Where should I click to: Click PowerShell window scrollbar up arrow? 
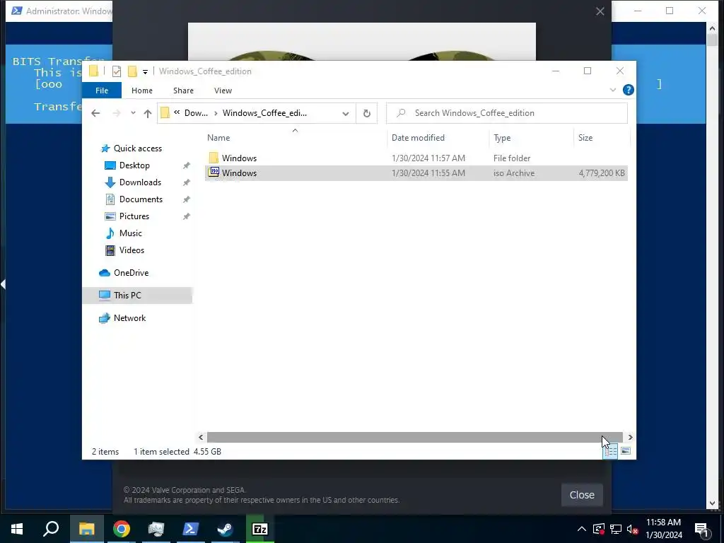coord(712,28)
